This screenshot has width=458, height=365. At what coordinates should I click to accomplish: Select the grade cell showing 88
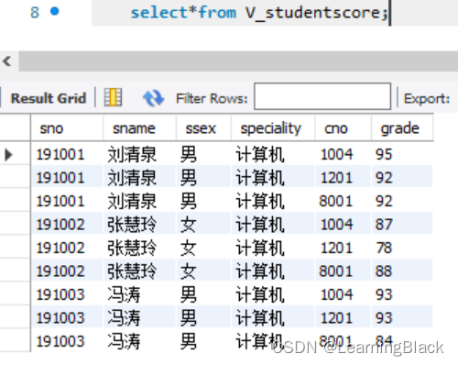402,271
